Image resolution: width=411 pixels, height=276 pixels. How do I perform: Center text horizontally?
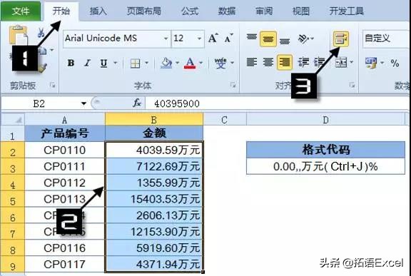point(268,63)
